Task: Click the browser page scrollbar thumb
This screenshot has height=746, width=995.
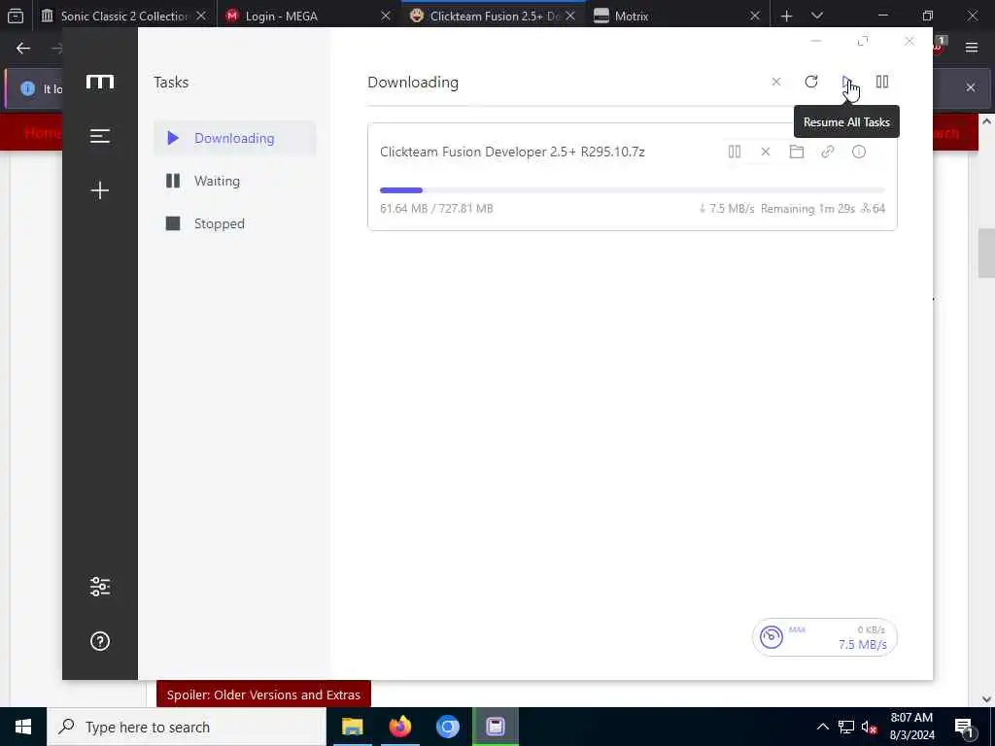Action: pos(986,254)
